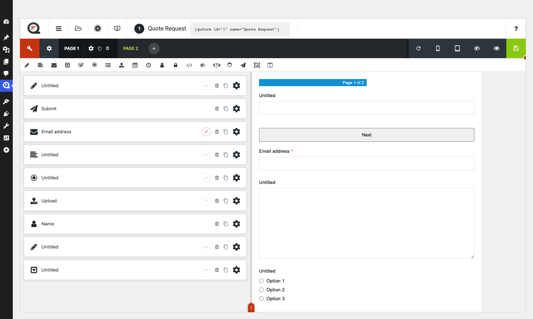Screen dimensions: 533x319
Task: Add a new page with plus tab
Action: pyautogui.click(x=154, y=49)
